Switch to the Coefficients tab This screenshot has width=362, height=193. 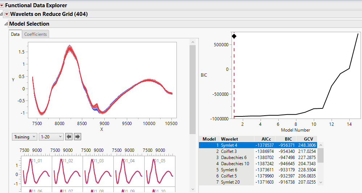36,34
